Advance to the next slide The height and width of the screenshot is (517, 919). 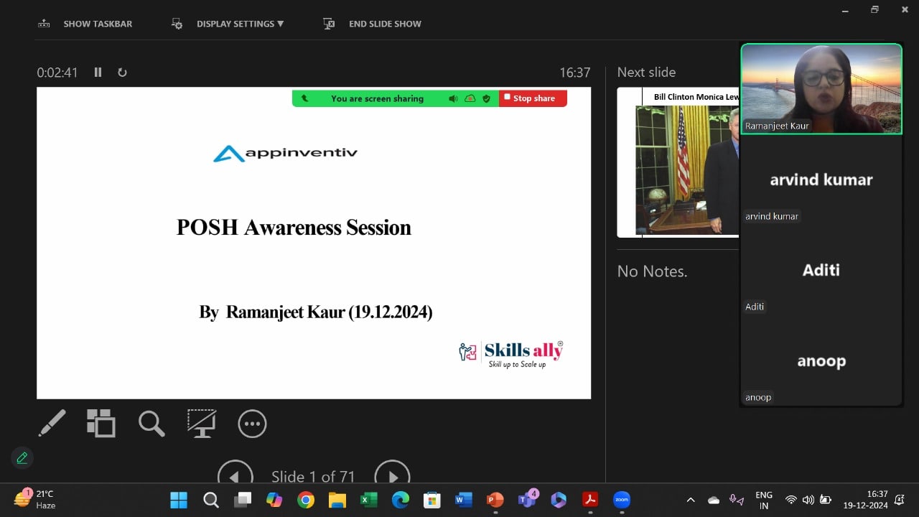point(392,476)
